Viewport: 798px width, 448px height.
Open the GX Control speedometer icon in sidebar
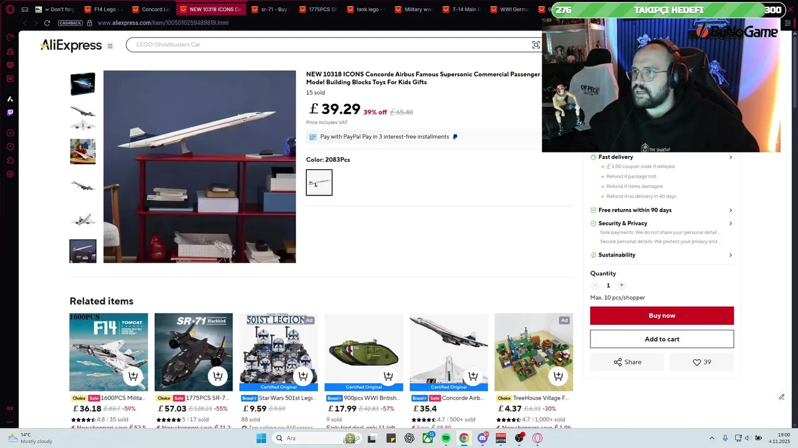point(10,38)
